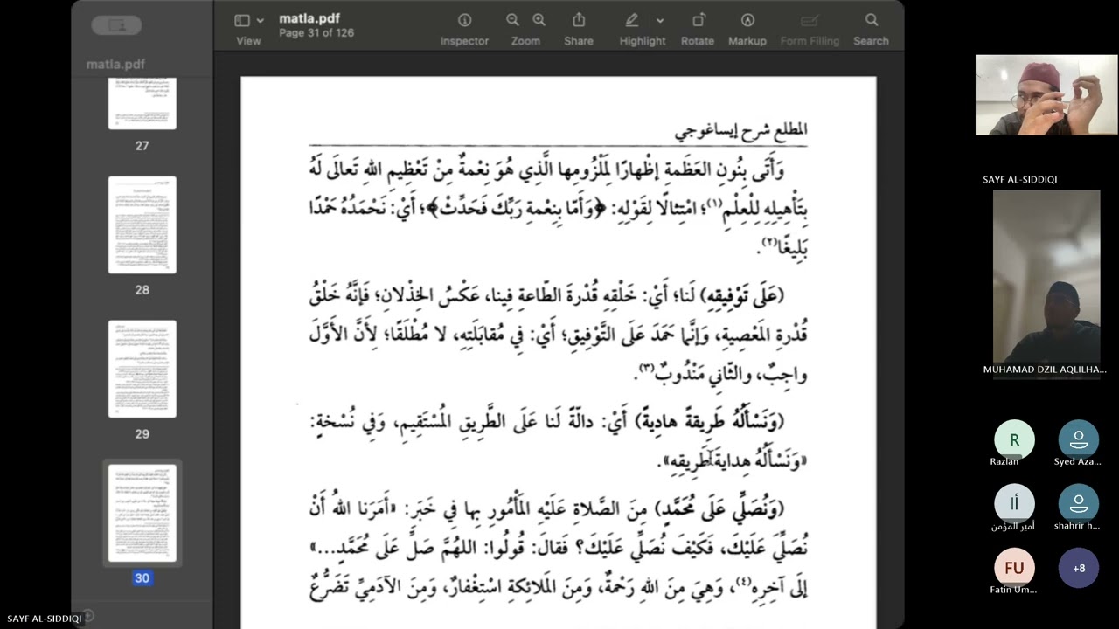Screen dimensions: 1119x629
Task: Open the Highlight color dropdown arrow
Action: 660,20
